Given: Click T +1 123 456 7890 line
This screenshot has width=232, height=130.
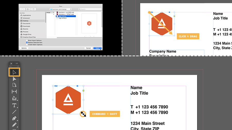Looking at the screenshot, I should (149, 107).
